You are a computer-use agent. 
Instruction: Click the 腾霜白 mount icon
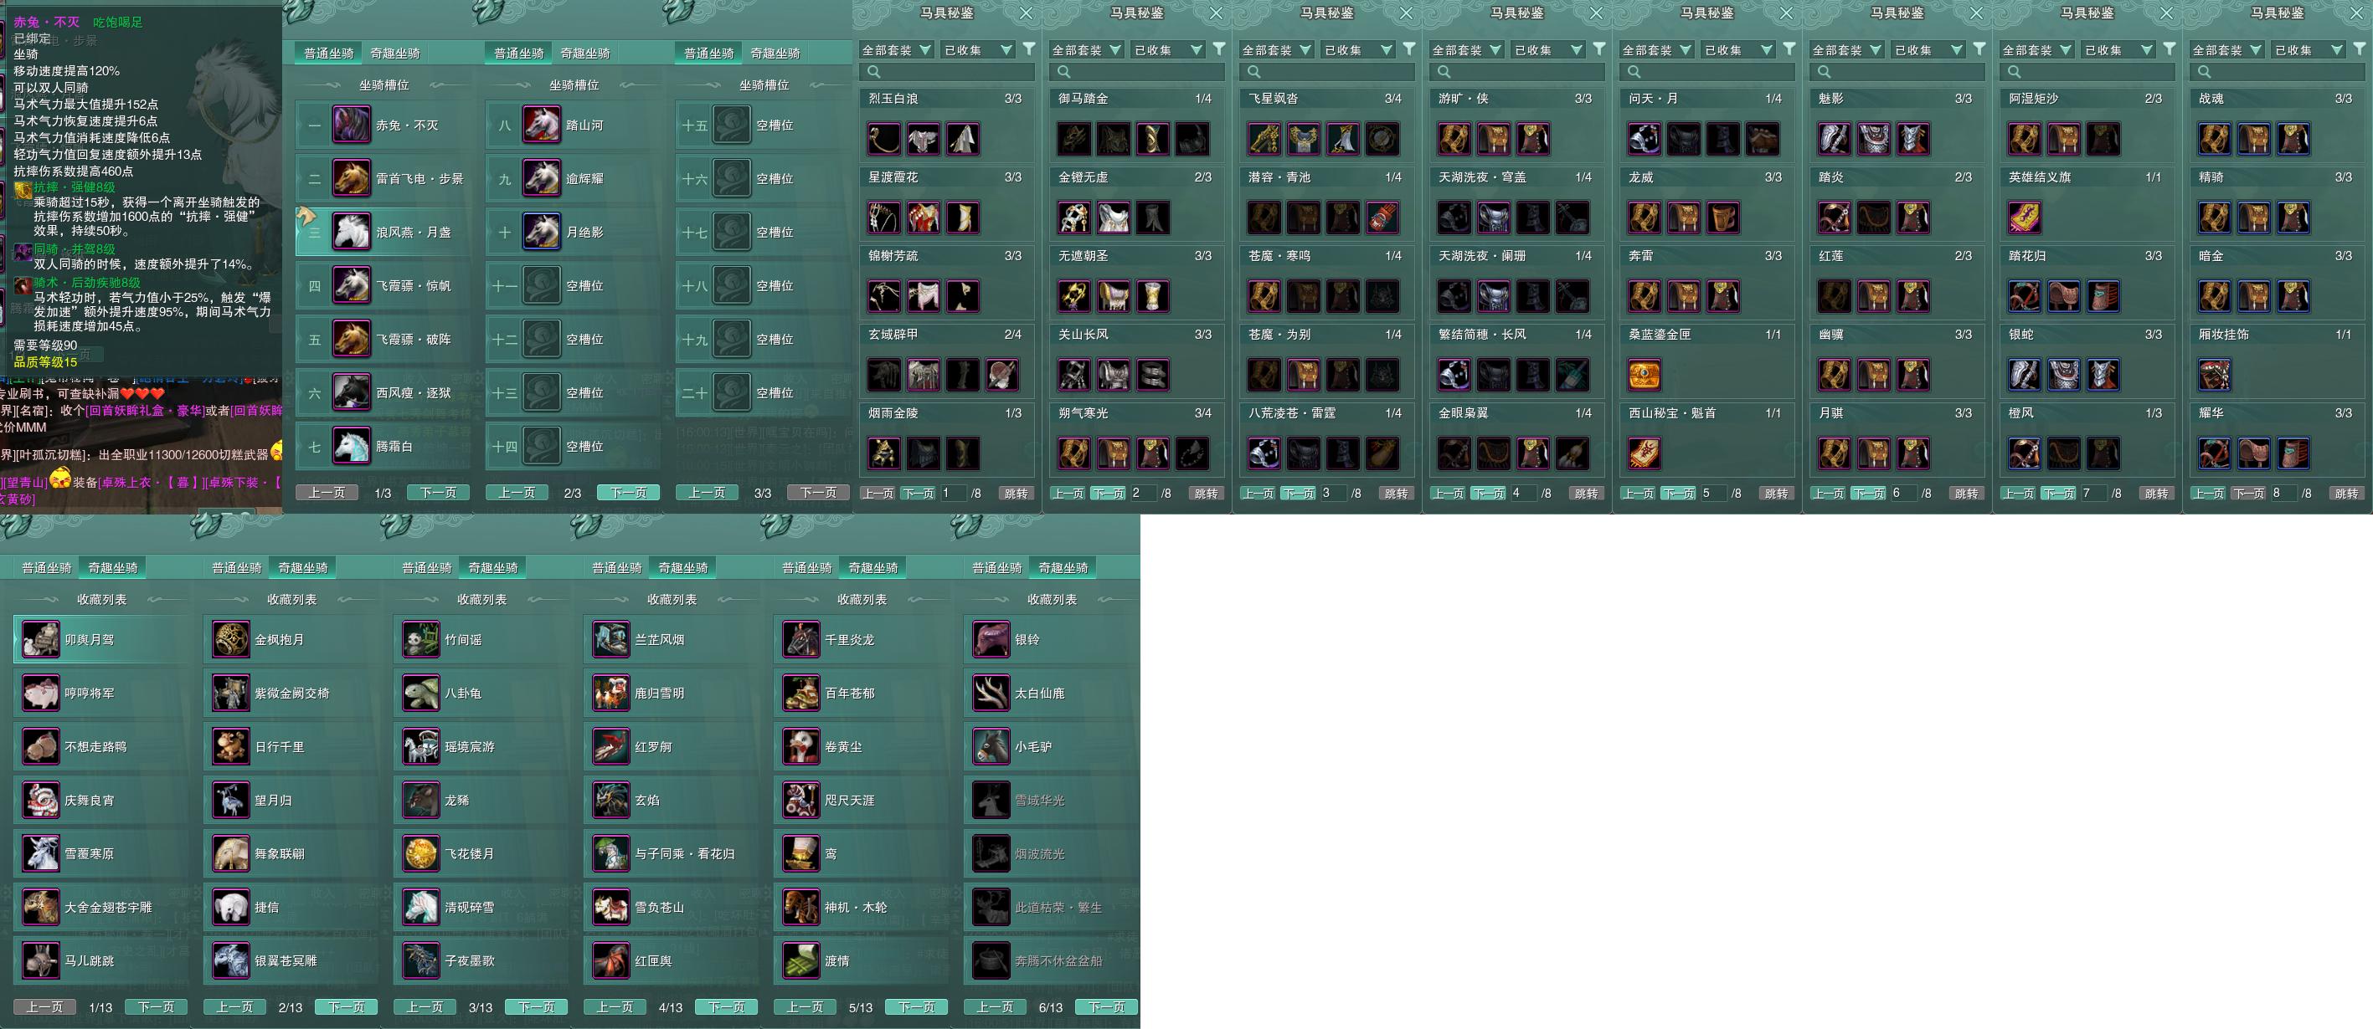coord(351,447)
